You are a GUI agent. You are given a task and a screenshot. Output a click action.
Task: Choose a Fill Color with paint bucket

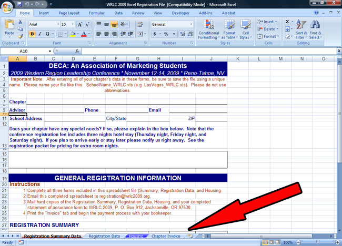click(x=73, y=34)
